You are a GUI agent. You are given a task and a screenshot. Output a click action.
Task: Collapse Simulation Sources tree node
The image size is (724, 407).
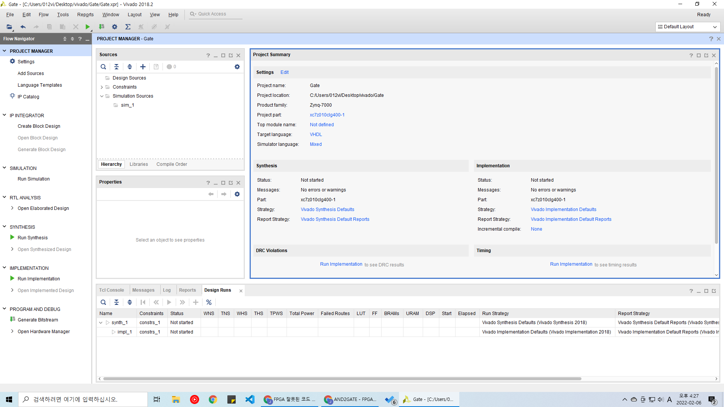coord(102,96)
